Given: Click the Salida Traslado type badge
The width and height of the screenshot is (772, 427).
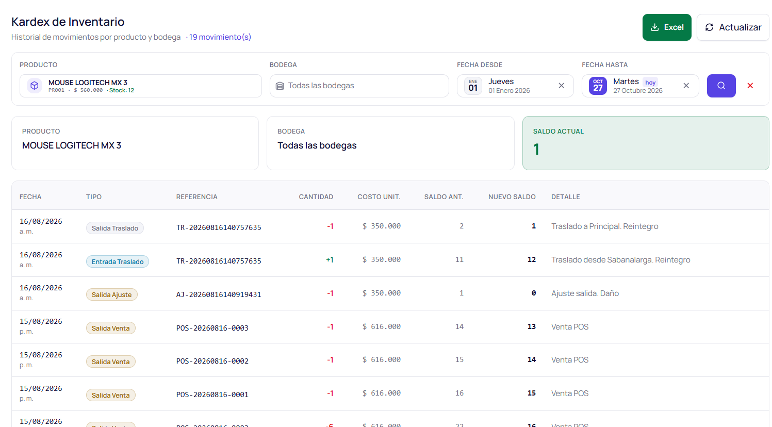Looking at the screenshot, I should [x=115, y=228].
